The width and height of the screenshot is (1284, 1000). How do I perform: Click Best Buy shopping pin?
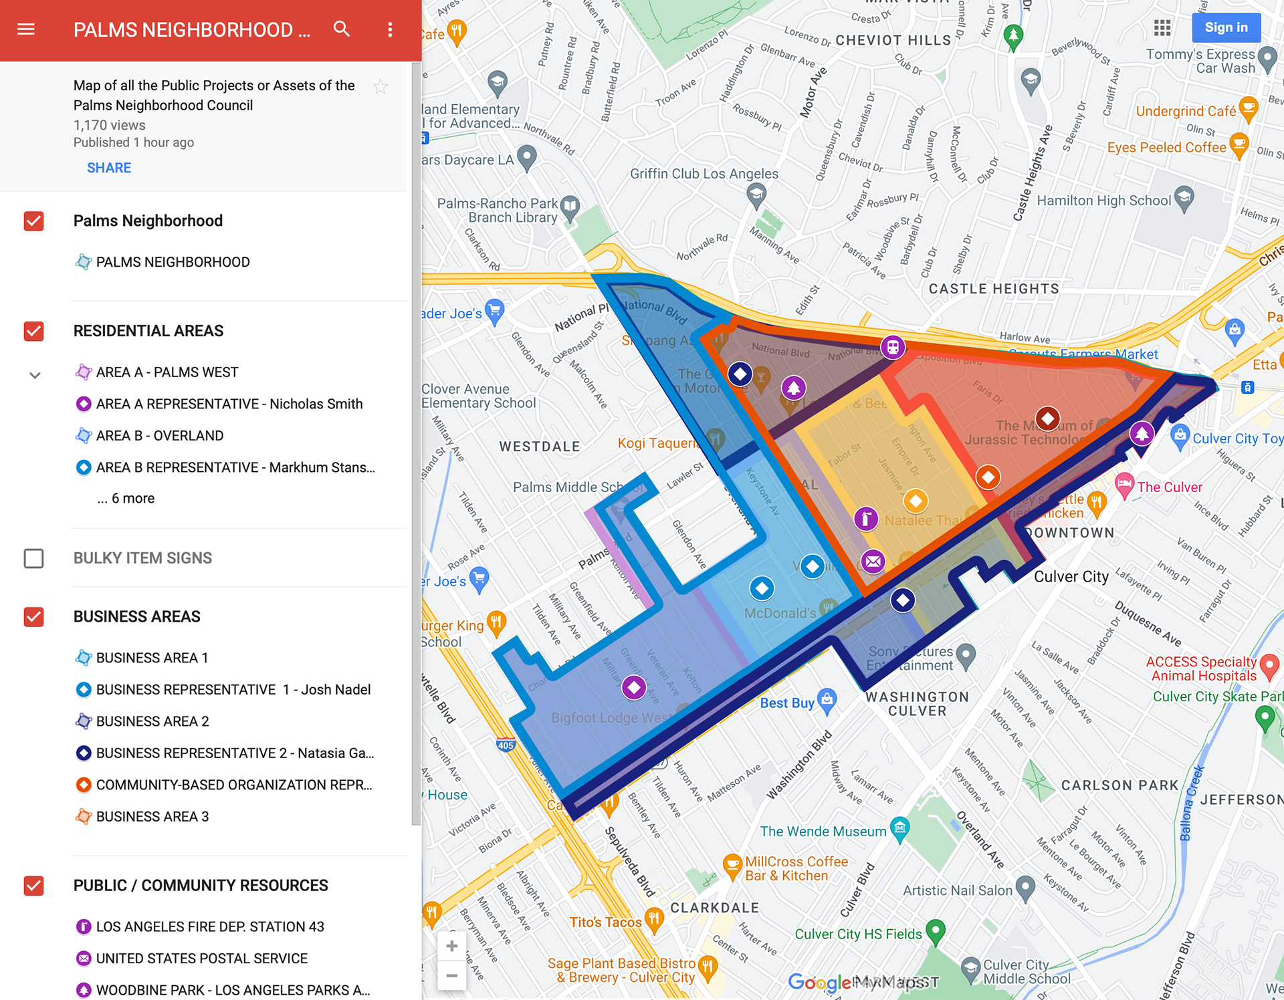[x=827, y=701]
